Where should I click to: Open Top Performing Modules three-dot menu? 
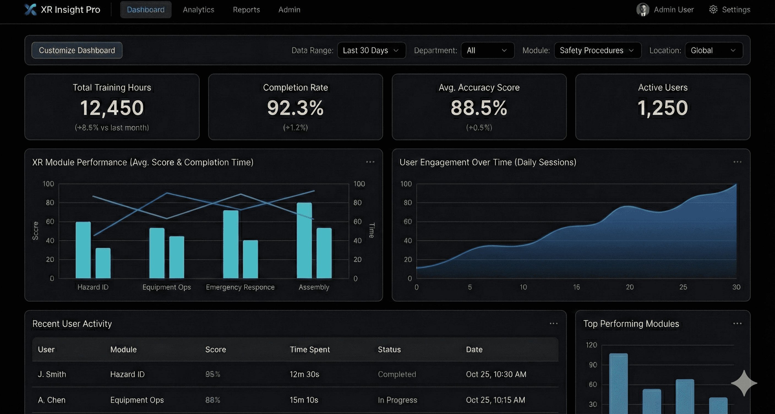[737, 323]
